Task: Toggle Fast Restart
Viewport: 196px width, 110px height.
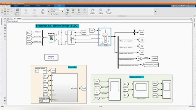Action: coord(55,14)
